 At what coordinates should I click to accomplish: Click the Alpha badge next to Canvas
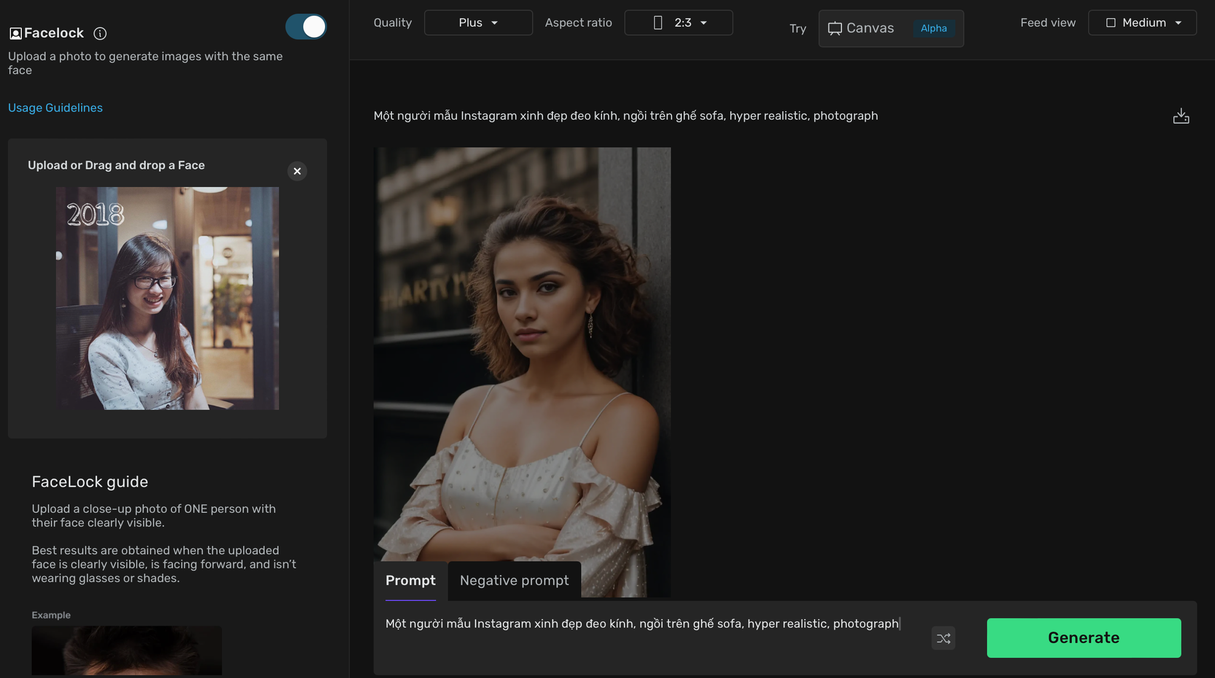[x=934, y=29]
